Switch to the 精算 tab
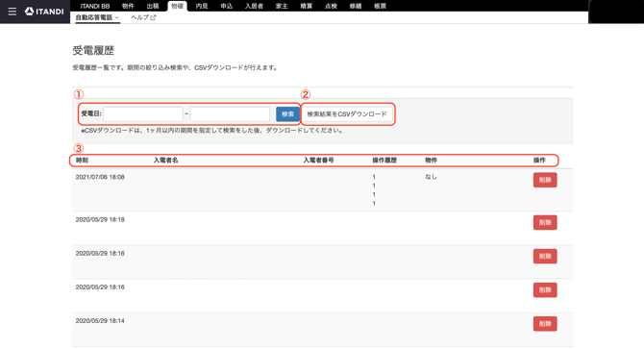 tap(306, 6)
